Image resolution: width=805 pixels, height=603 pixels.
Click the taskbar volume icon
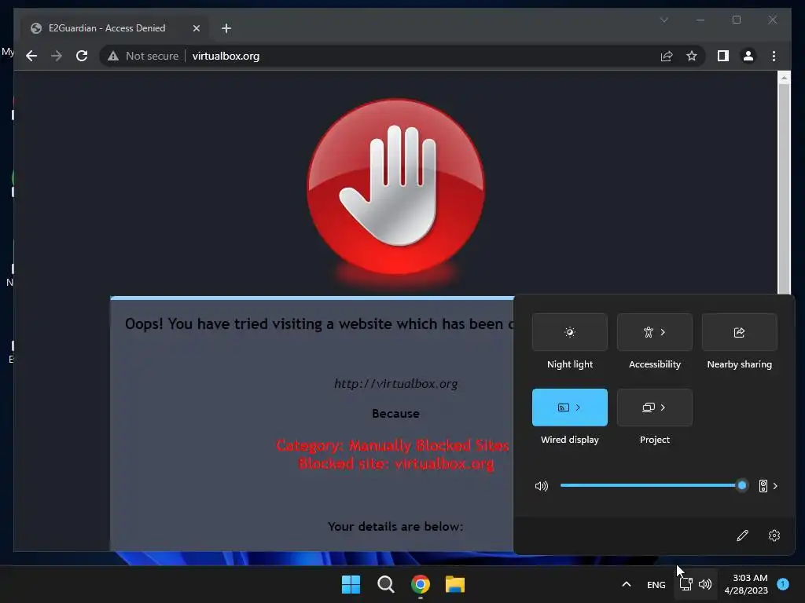tap(705, 584)
